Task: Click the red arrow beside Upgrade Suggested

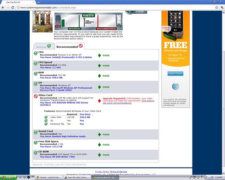Action: tap(100, 101)
